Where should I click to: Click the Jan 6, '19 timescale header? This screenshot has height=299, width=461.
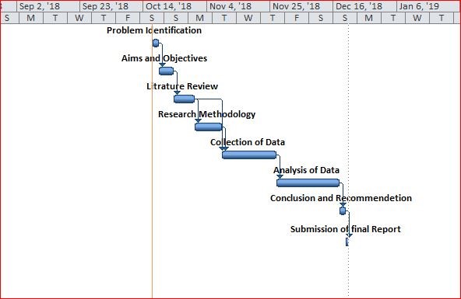(x=428, y=6)
